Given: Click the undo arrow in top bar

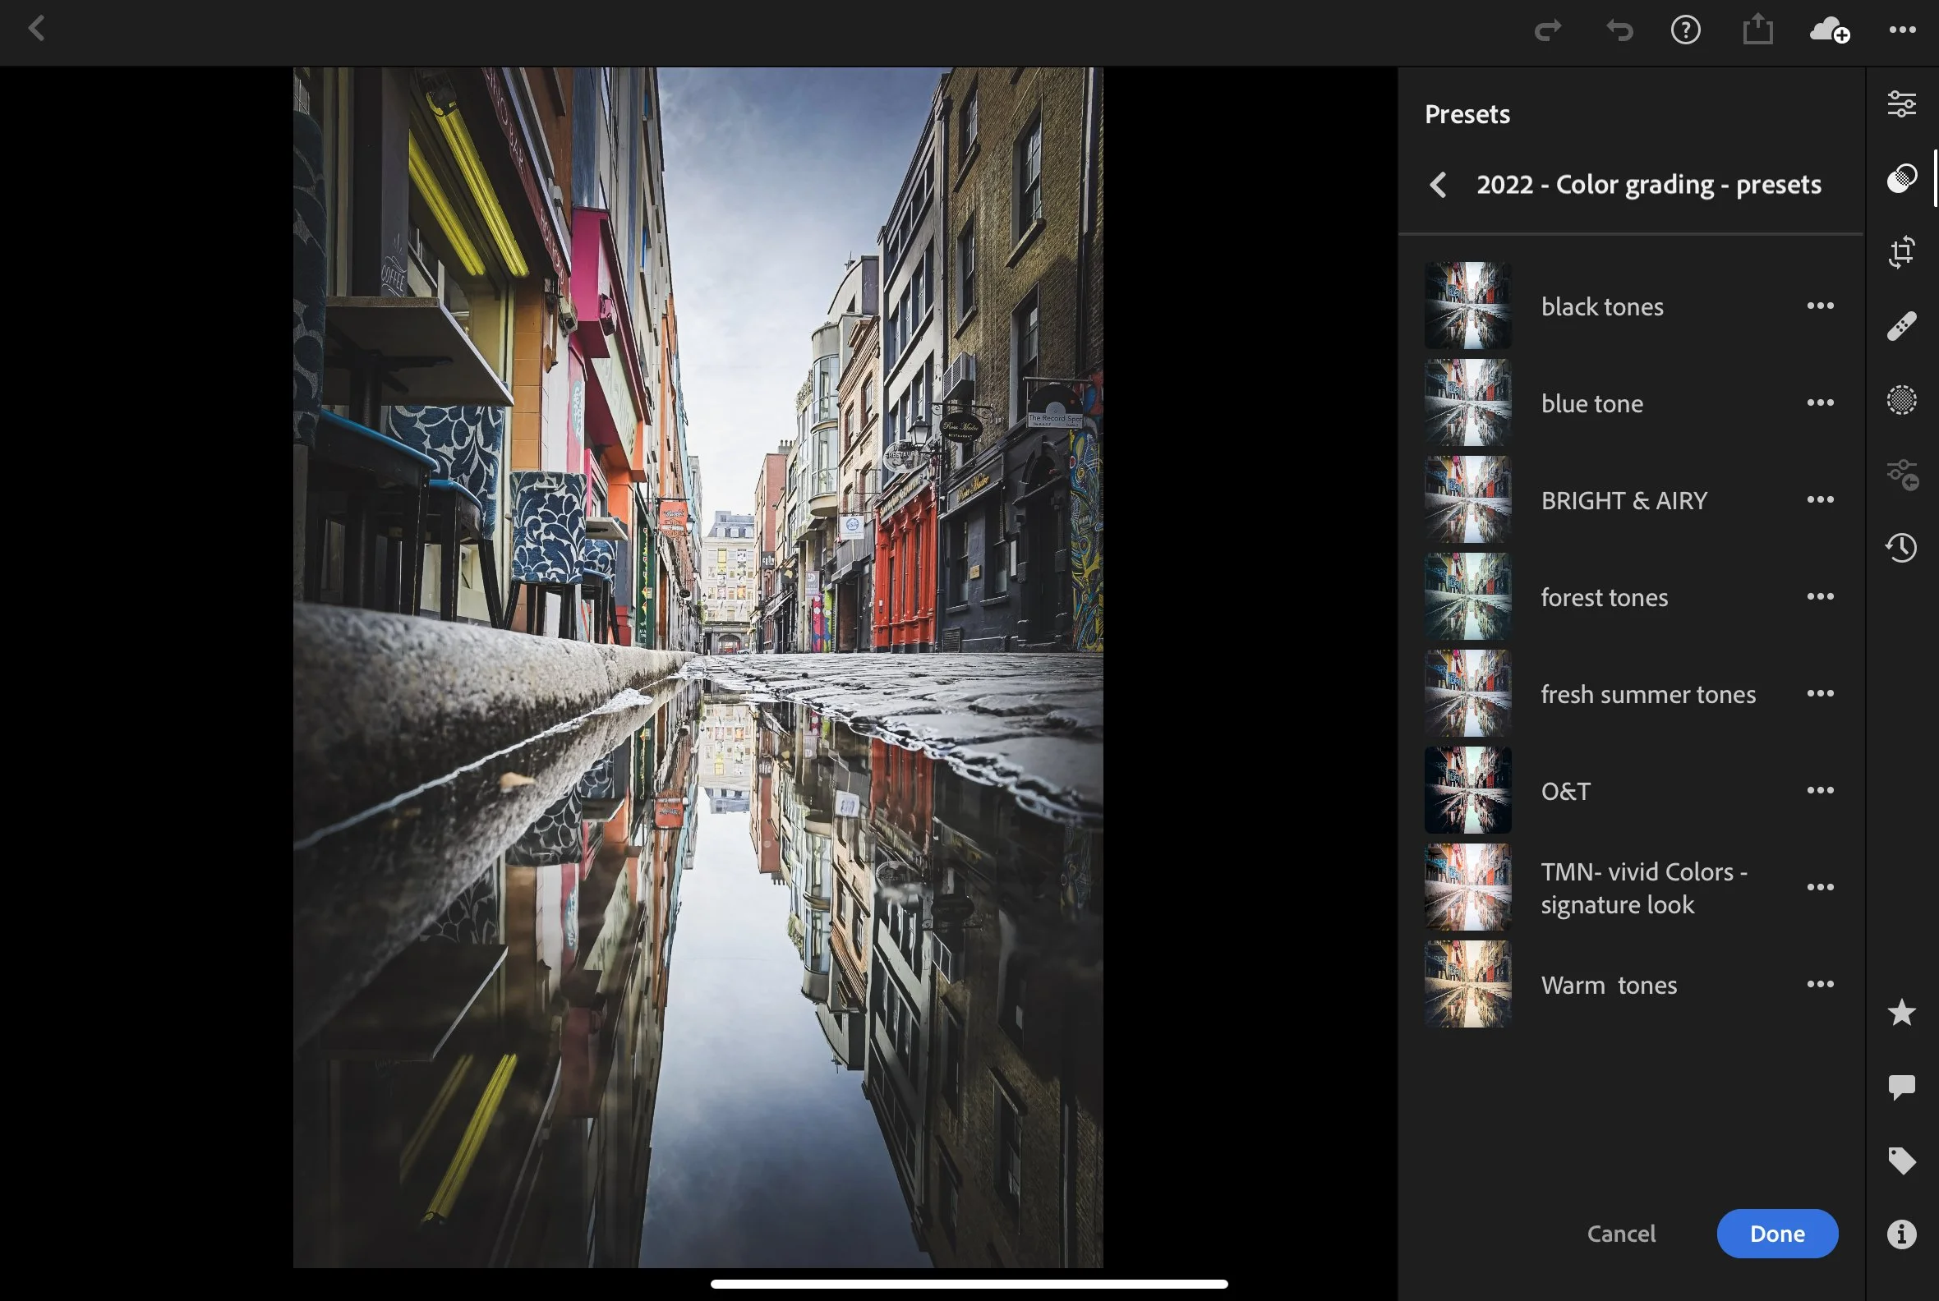Looking at the screenshot, I should click(1619, 30).
